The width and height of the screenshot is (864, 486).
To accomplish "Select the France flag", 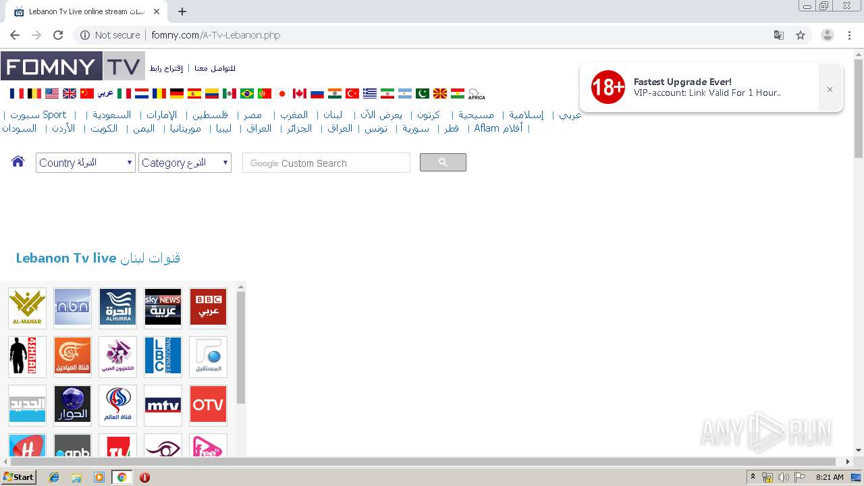I will (17, 94).
